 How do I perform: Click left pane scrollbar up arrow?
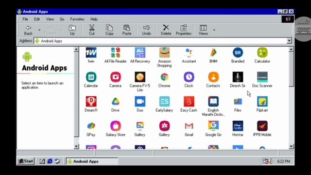point(76,49)
